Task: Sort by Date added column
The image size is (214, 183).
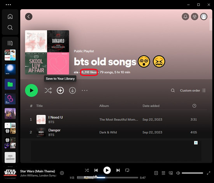Action: 151,106
